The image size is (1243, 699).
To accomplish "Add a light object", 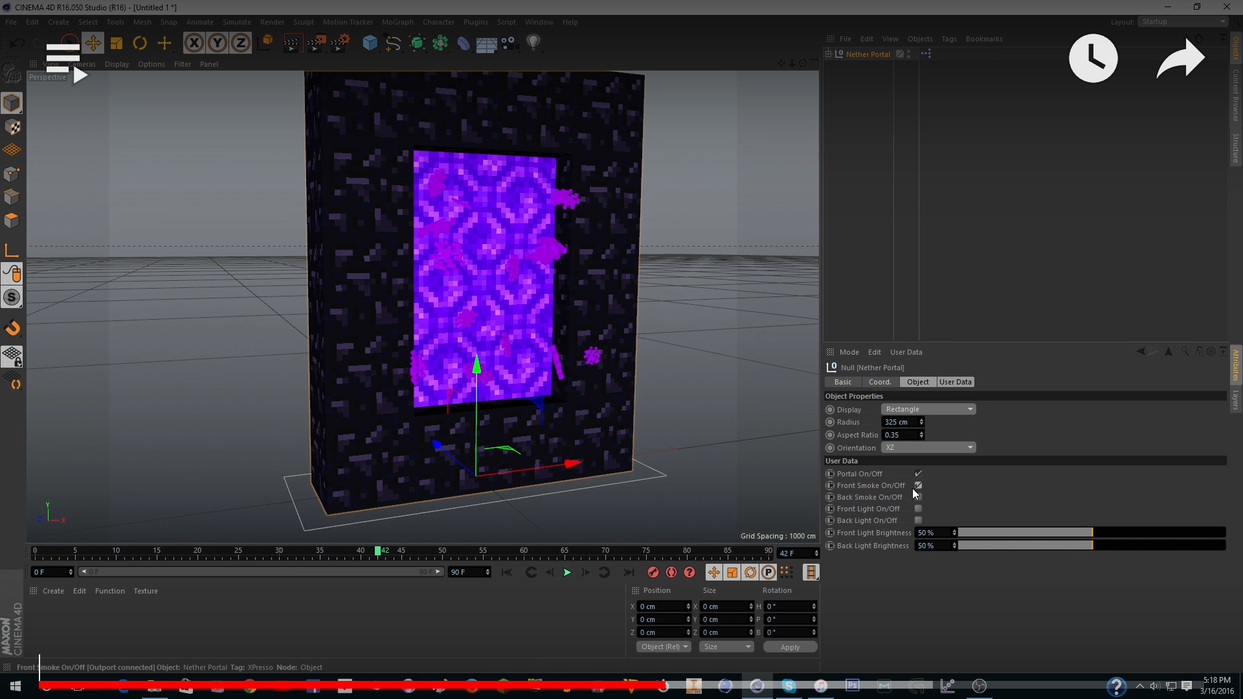I will (533, 43).
